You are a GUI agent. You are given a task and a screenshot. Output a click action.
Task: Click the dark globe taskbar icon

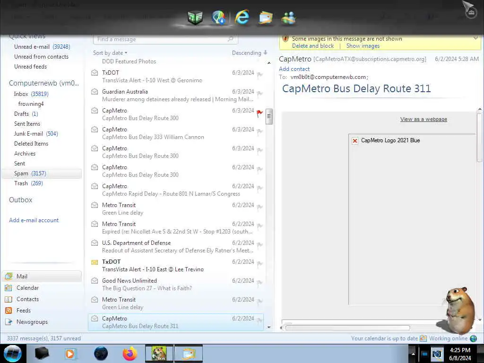click(x=101, y=354)
